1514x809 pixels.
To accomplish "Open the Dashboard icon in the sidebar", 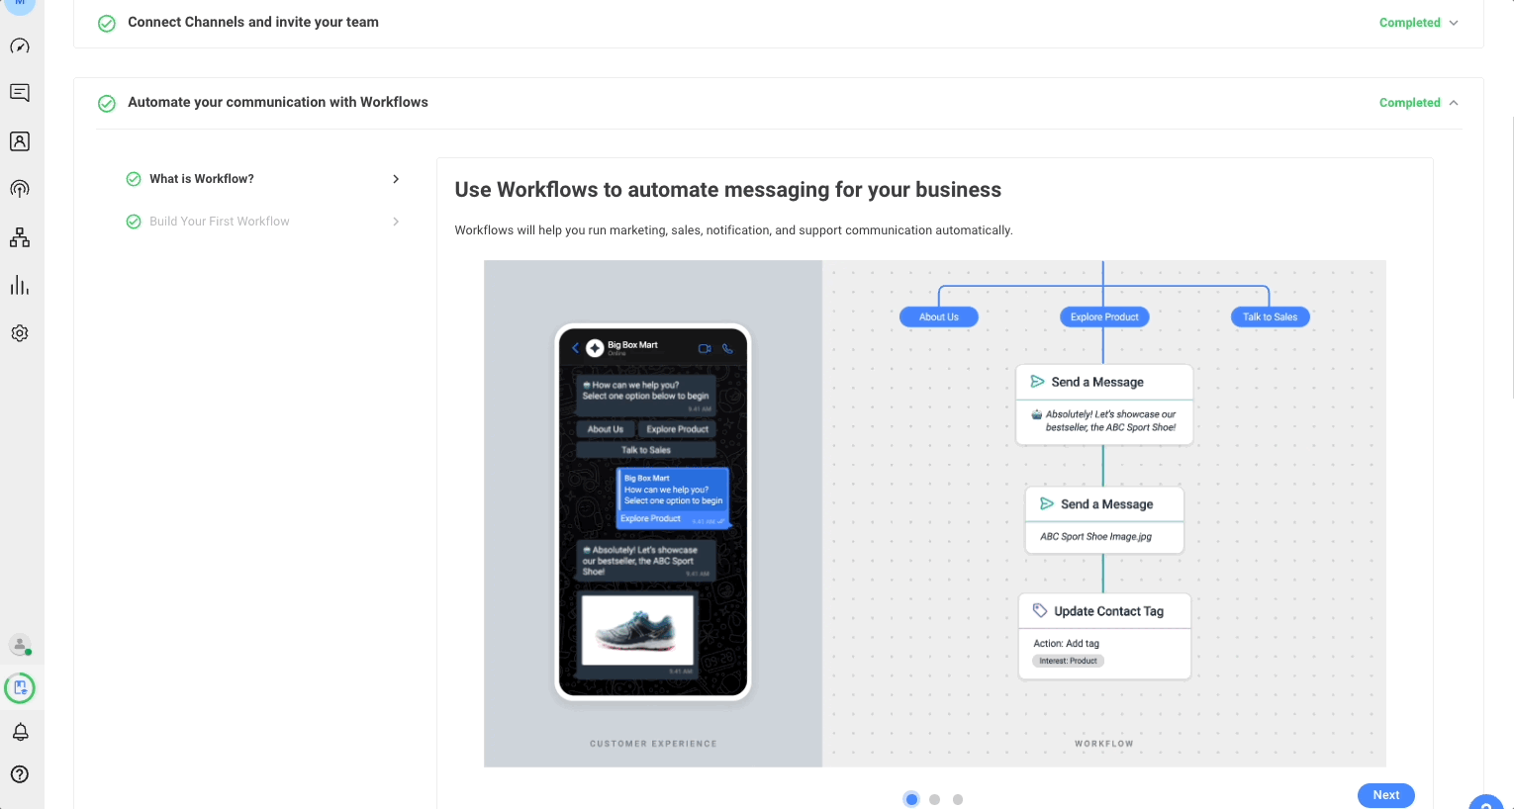I will point(20,45).
